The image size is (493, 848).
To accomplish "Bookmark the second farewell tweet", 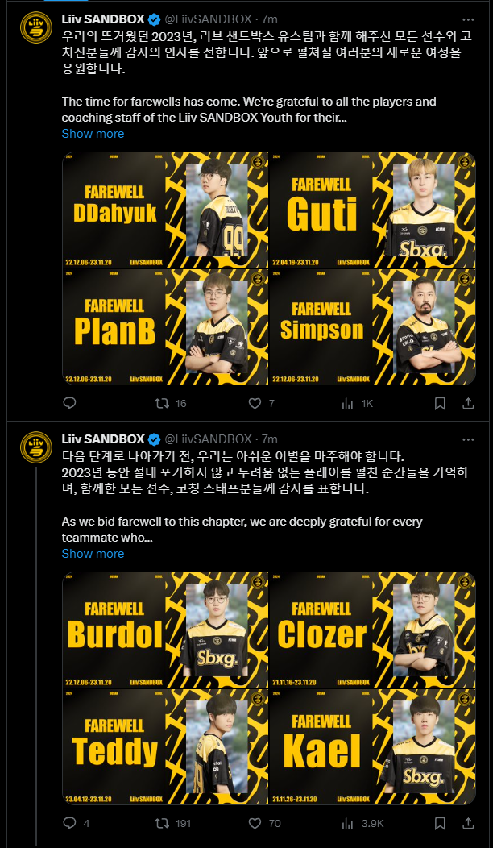I will click(x=440, y=823).
